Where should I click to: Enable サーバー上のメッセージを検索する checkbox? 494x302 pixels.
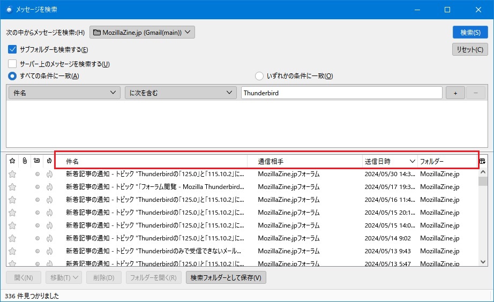click(12, 64)
